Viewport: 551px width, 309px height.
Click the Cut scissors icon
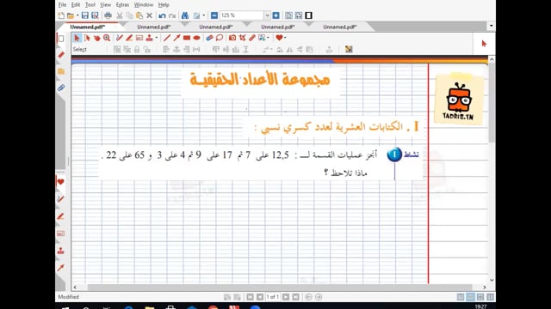click(x=120, y=15)
